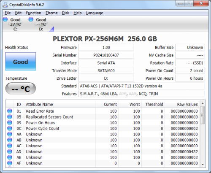
Task: Open the Disk menu
Action: tap(65, 13)
